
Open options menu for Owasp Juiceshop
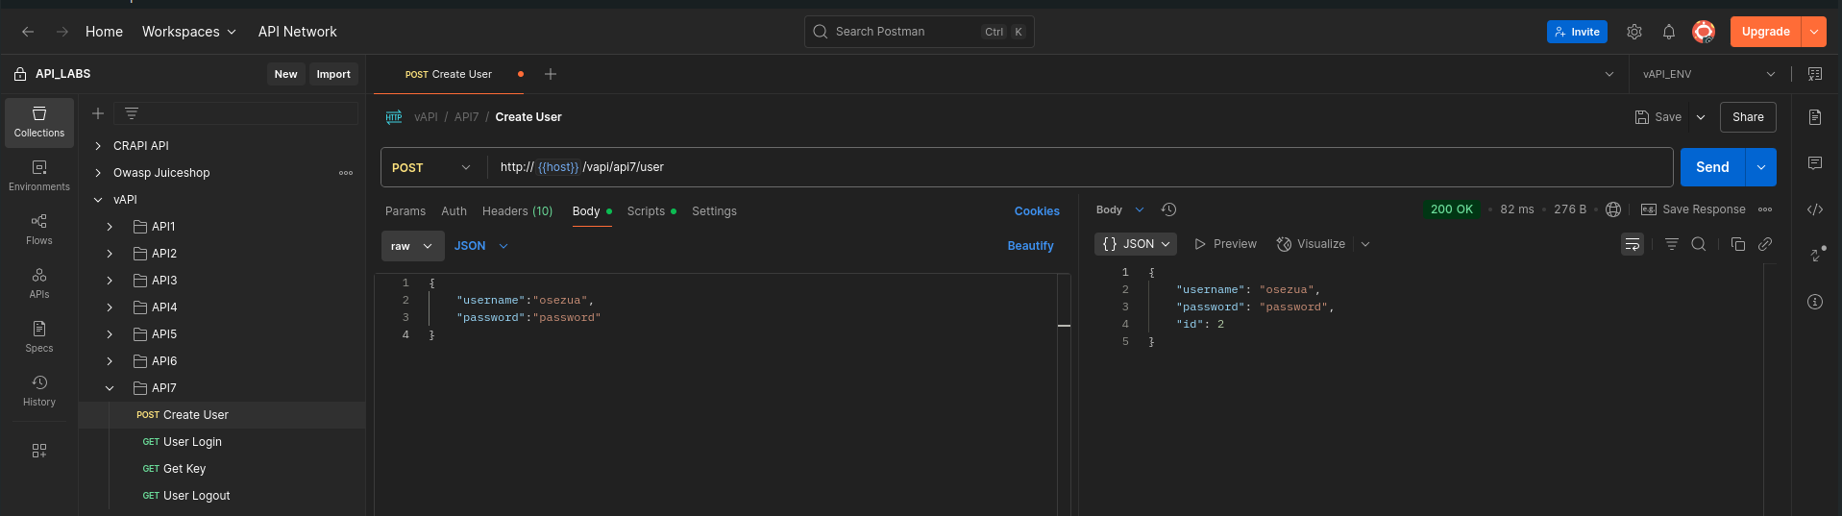[346, 173]
